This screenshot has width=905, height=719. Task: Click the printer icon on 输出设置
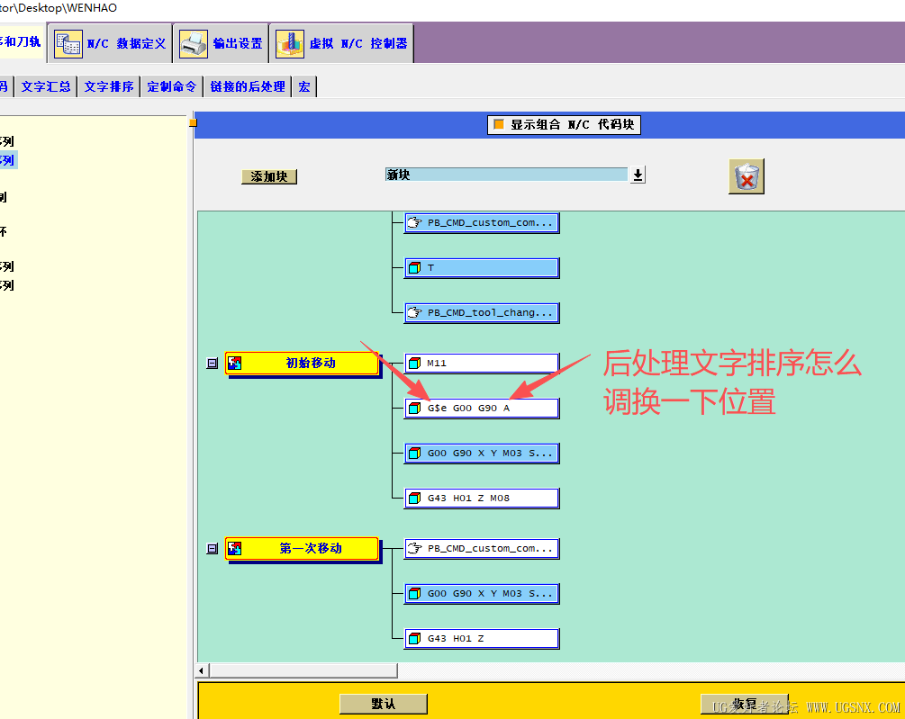pos(194,44)
